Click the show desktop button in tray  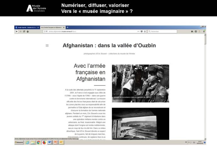(205, 143)
